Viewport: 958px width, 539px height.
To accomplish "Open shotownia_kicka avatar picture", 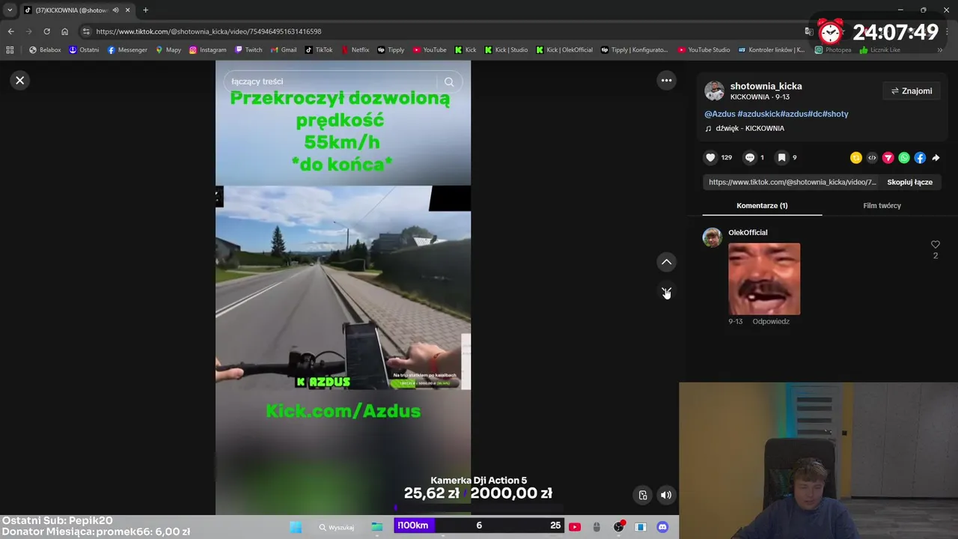I will click(x=714, y=91).
